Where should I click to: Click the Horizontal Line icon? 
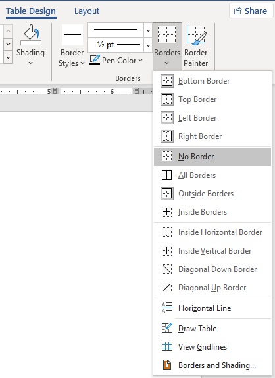[167, 308]
